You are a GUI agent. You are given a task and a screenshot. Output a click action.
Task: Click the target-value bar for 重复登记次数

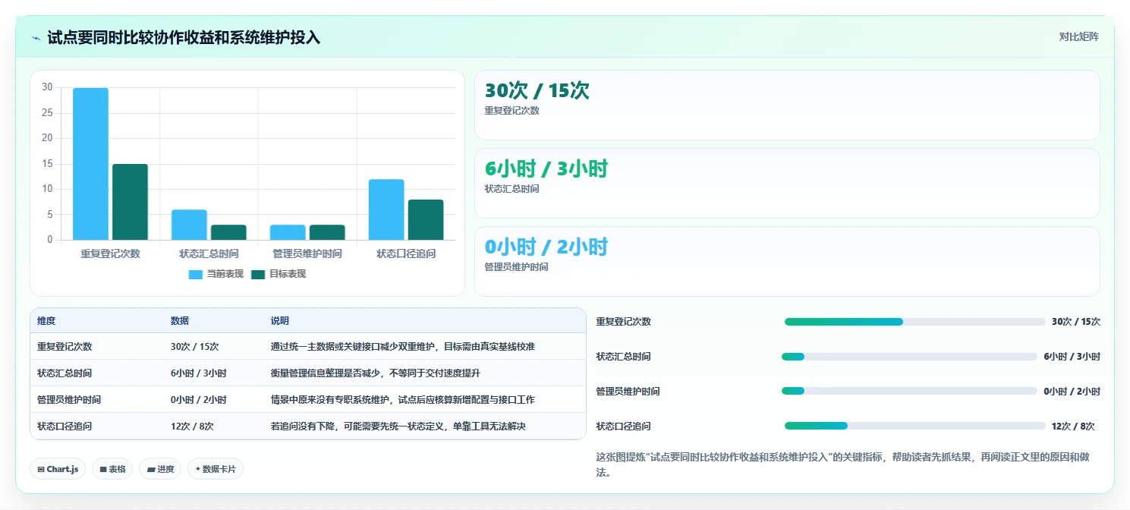tap(130, 202)
